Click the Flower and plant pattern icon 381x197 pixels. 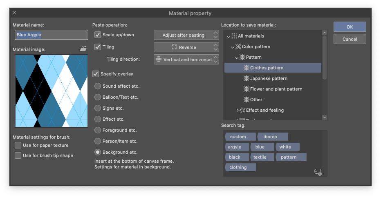246,89
